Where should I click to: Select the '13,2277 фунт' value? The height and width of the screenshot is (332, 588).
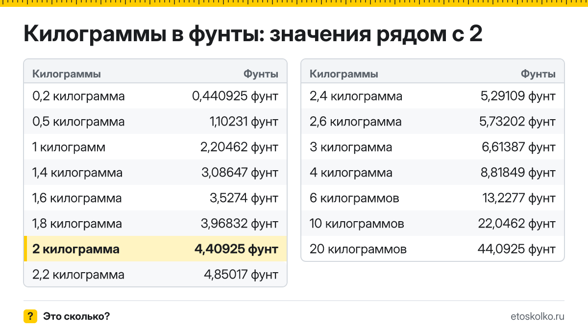(519, 198)
